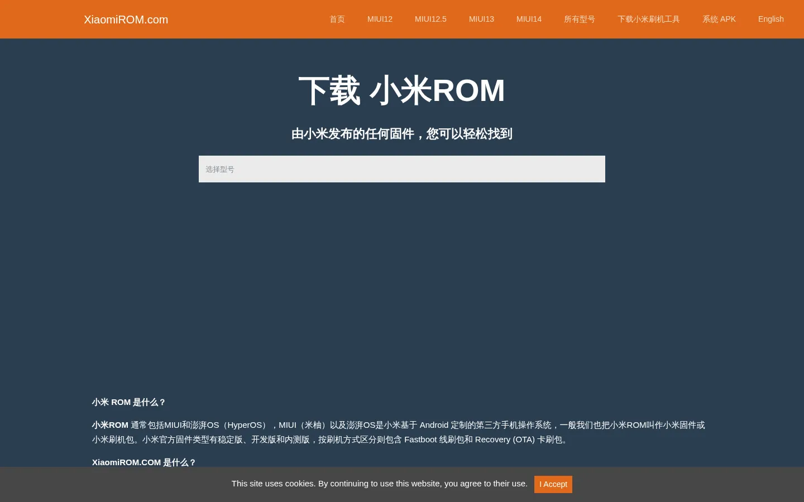This screenshot has width=804, height=502.
Task: Open the MIUI12.5 menu item
Action: point(430,19)
